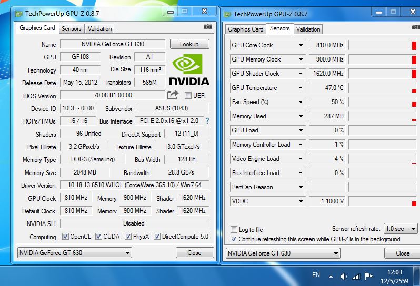Select Graphics Card tab in left window

tap(37, 28)
